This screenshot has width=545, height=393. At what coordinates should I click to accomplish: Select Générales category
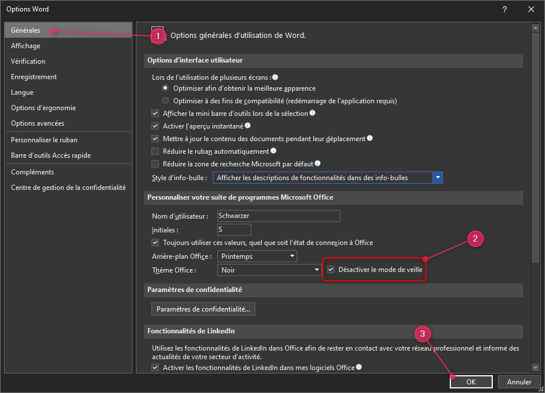click(x=68, y=30)
